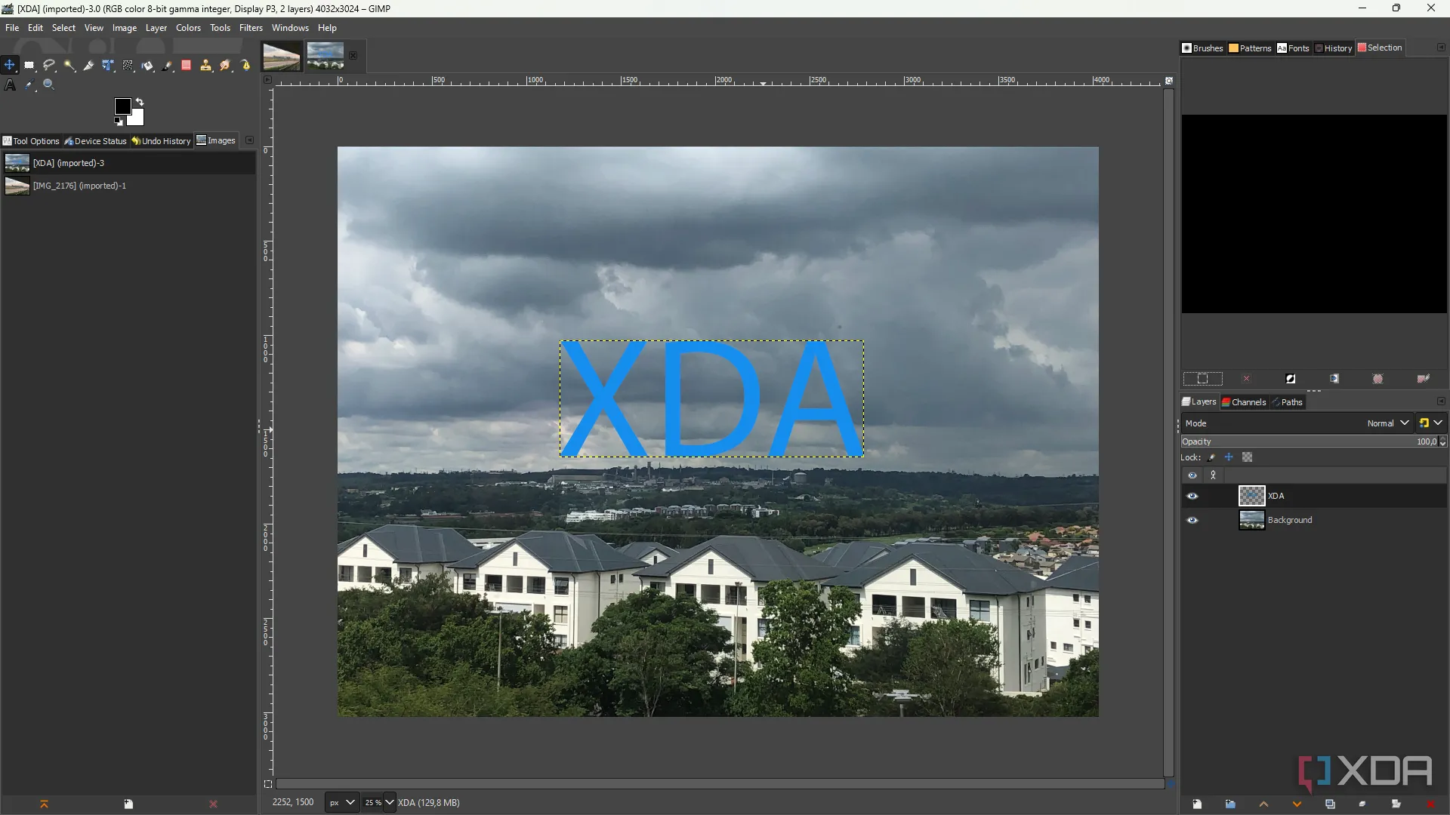
Task: Toggle lock position for layer
Action: pos(1229,457)
